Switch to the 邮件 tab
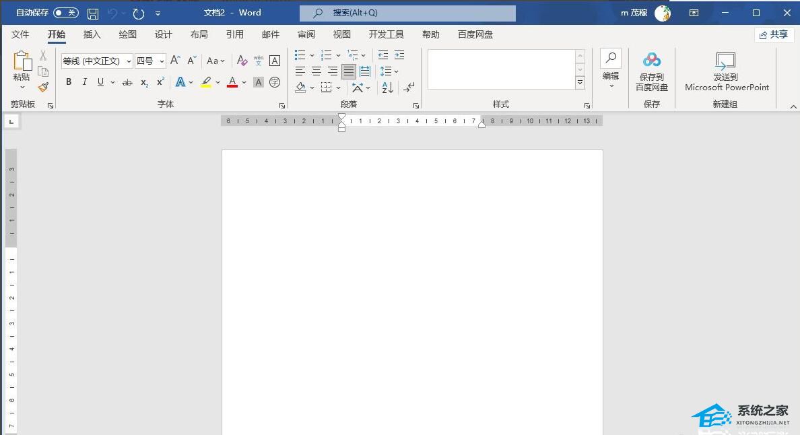 (271, 34)
